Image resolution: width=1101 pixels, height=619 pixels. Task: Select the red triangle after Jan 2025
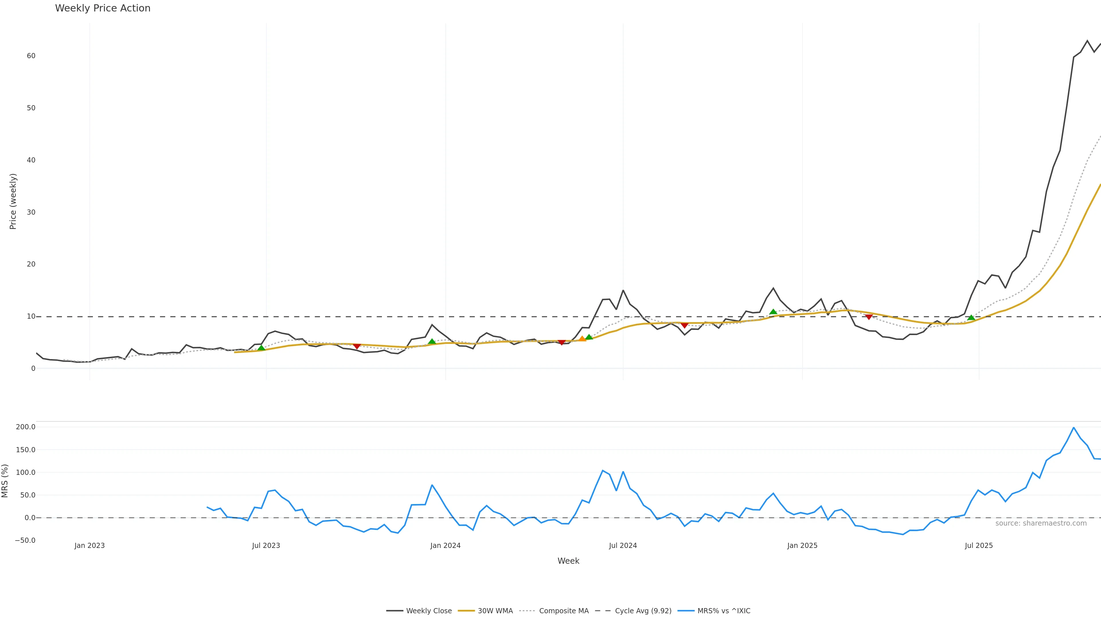pos(868,317)
